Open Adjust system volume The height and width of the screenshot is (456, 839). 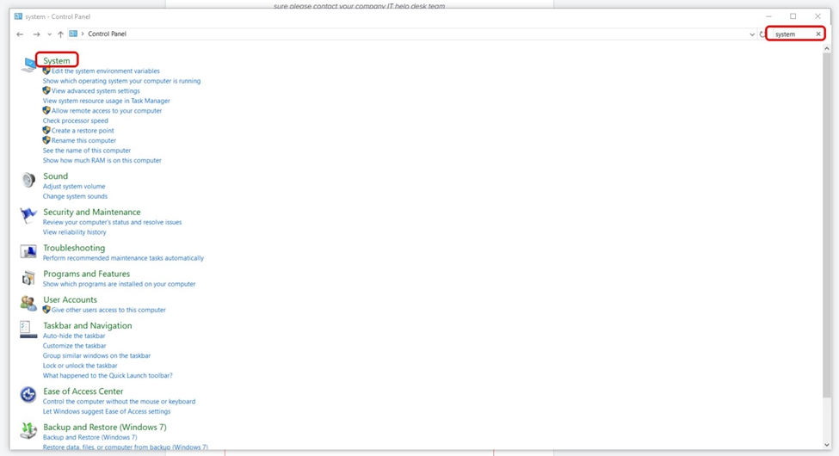click(74, 186)
